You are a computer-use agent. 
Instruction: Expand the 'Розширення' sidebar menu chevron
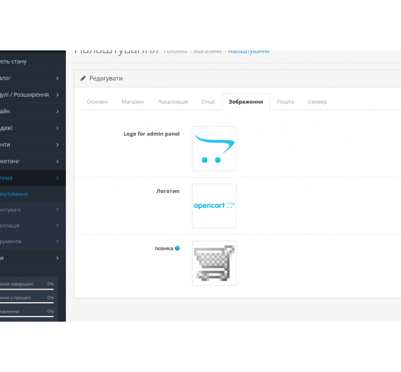(57, 95)
